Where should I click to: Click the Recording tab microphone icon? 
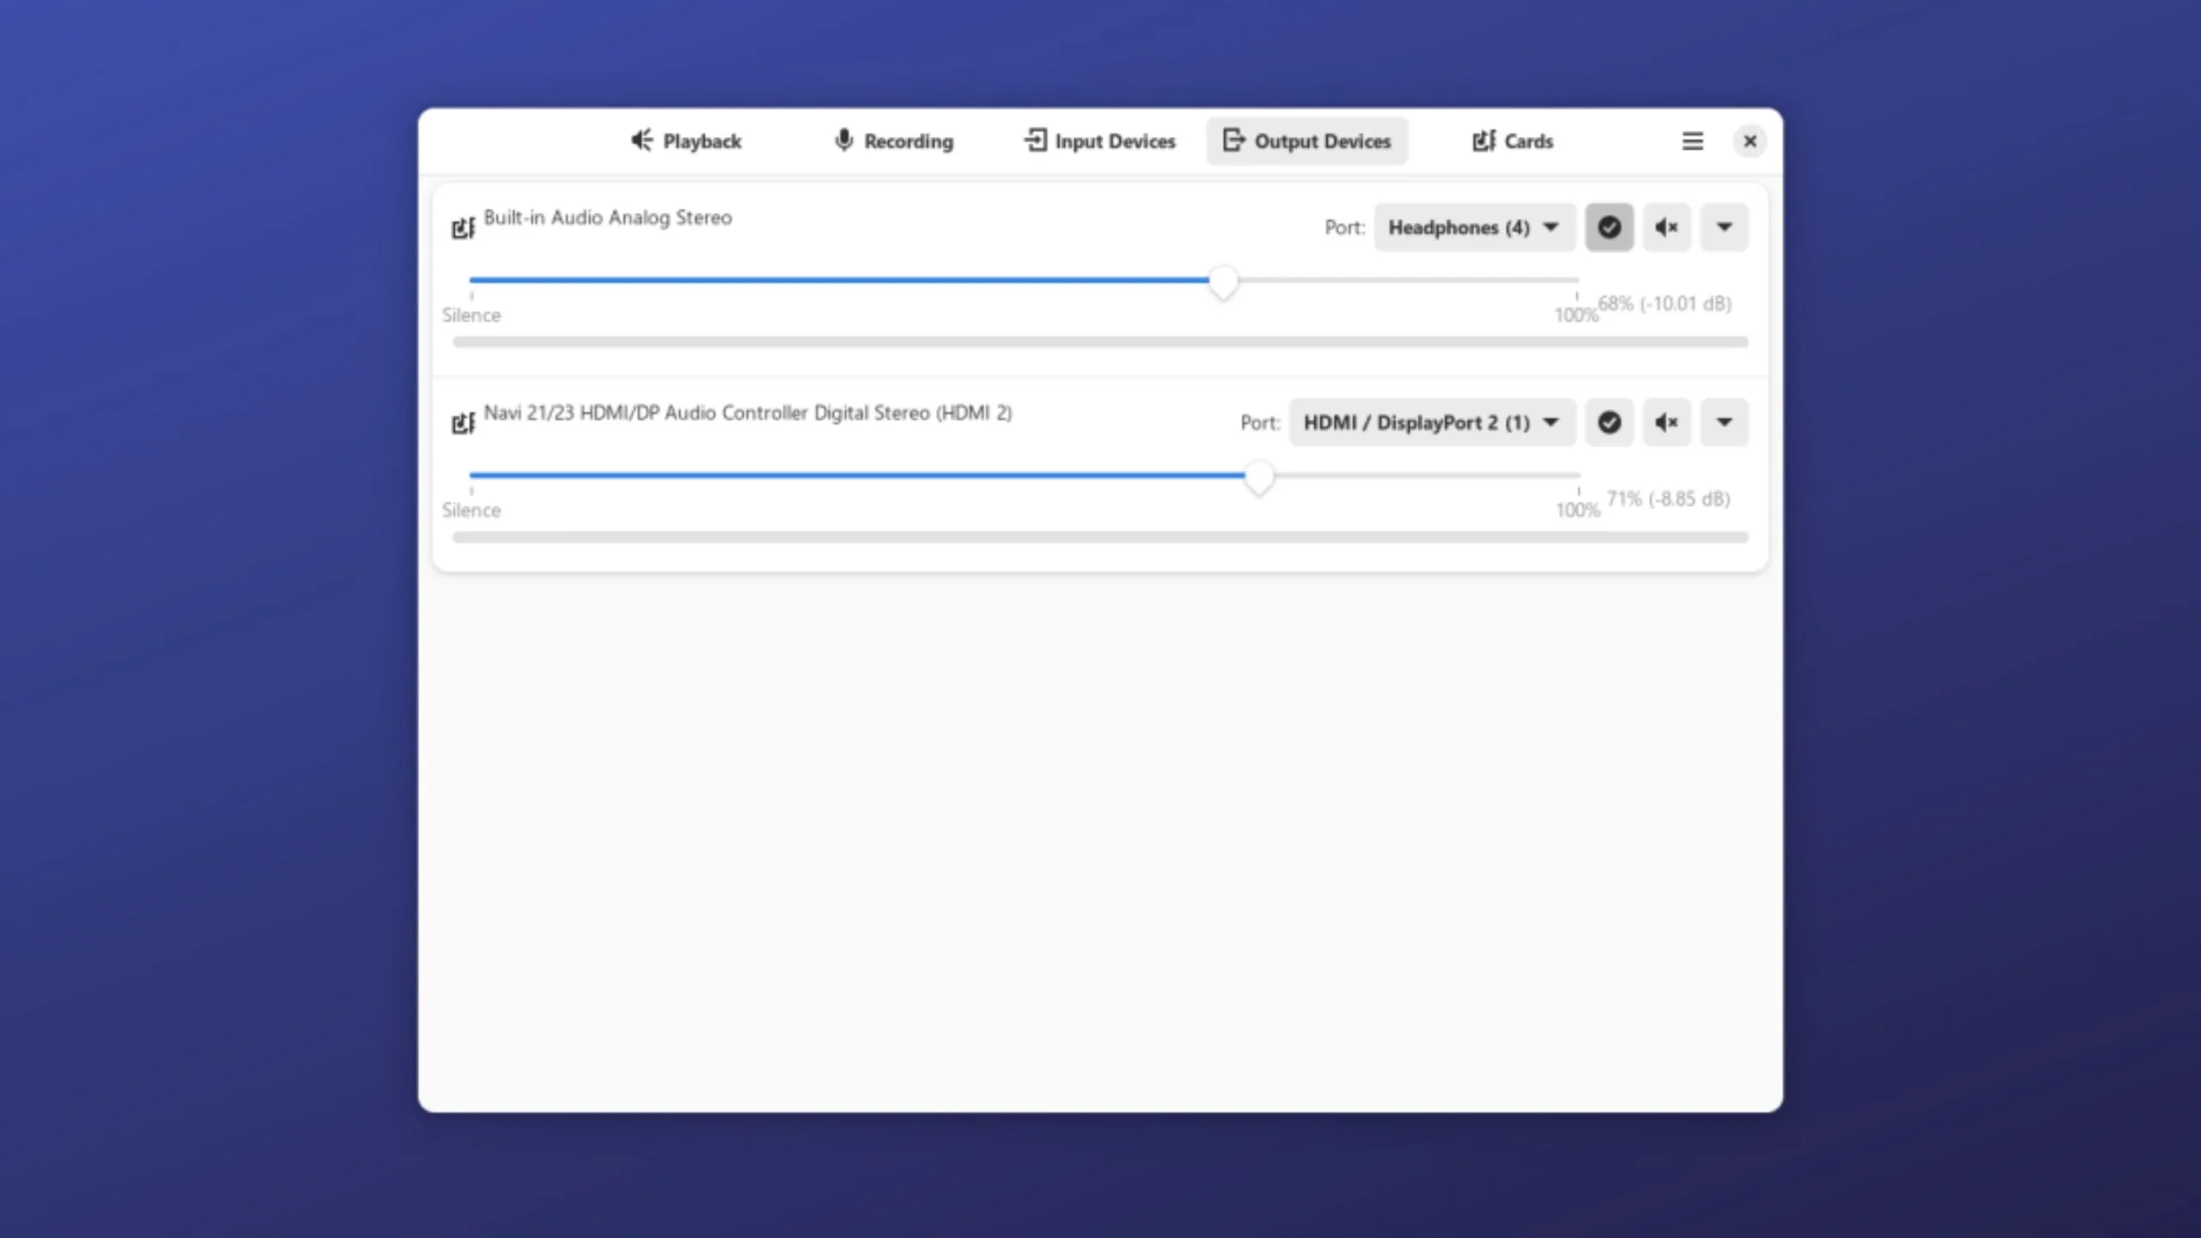(841, 141)
